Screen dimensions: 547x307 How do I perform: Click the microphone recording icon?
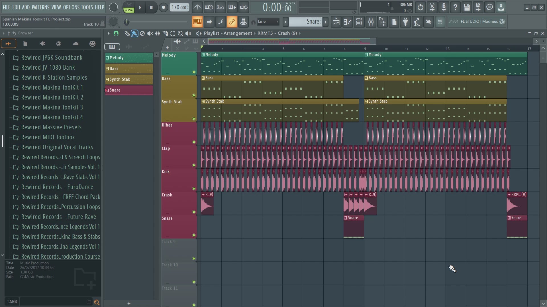[444, 7]
